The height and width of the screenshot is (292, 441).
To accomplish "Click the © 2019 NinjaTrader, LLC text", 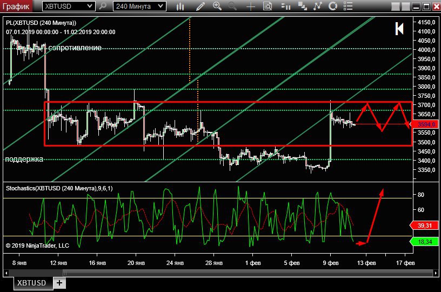I will (x=37, y=245).
